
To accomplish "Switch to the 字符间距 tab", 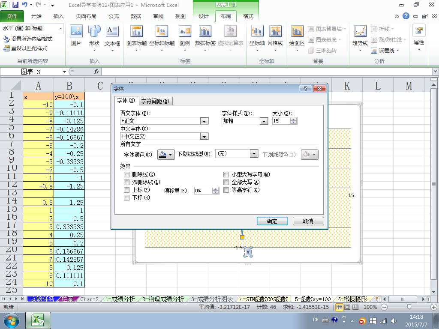I will coord(155,101).
